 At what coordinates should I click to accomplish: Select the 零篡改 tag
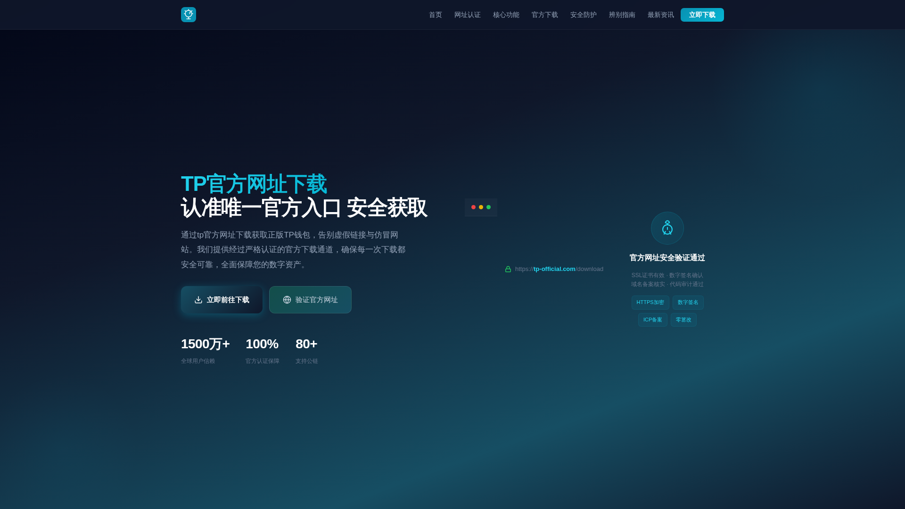(x=683, y=320)
